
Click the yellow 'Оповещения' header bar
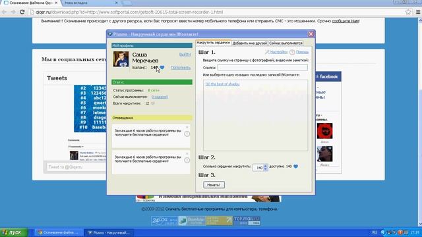(x=152, y=118)
